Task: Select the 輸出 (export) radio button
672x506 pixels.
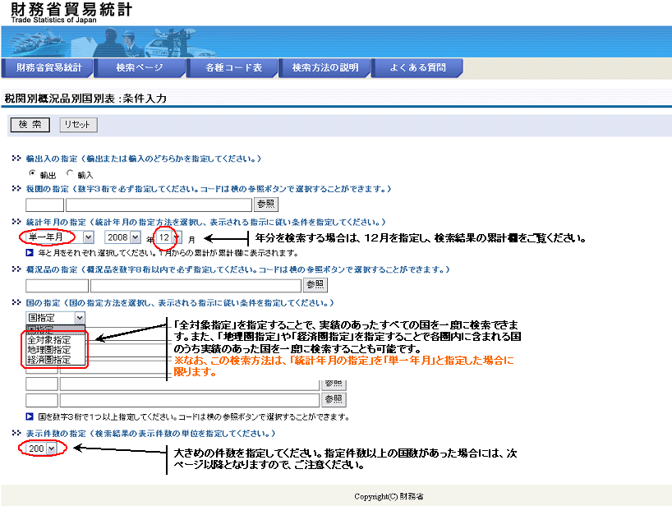Action: [32, 173]
